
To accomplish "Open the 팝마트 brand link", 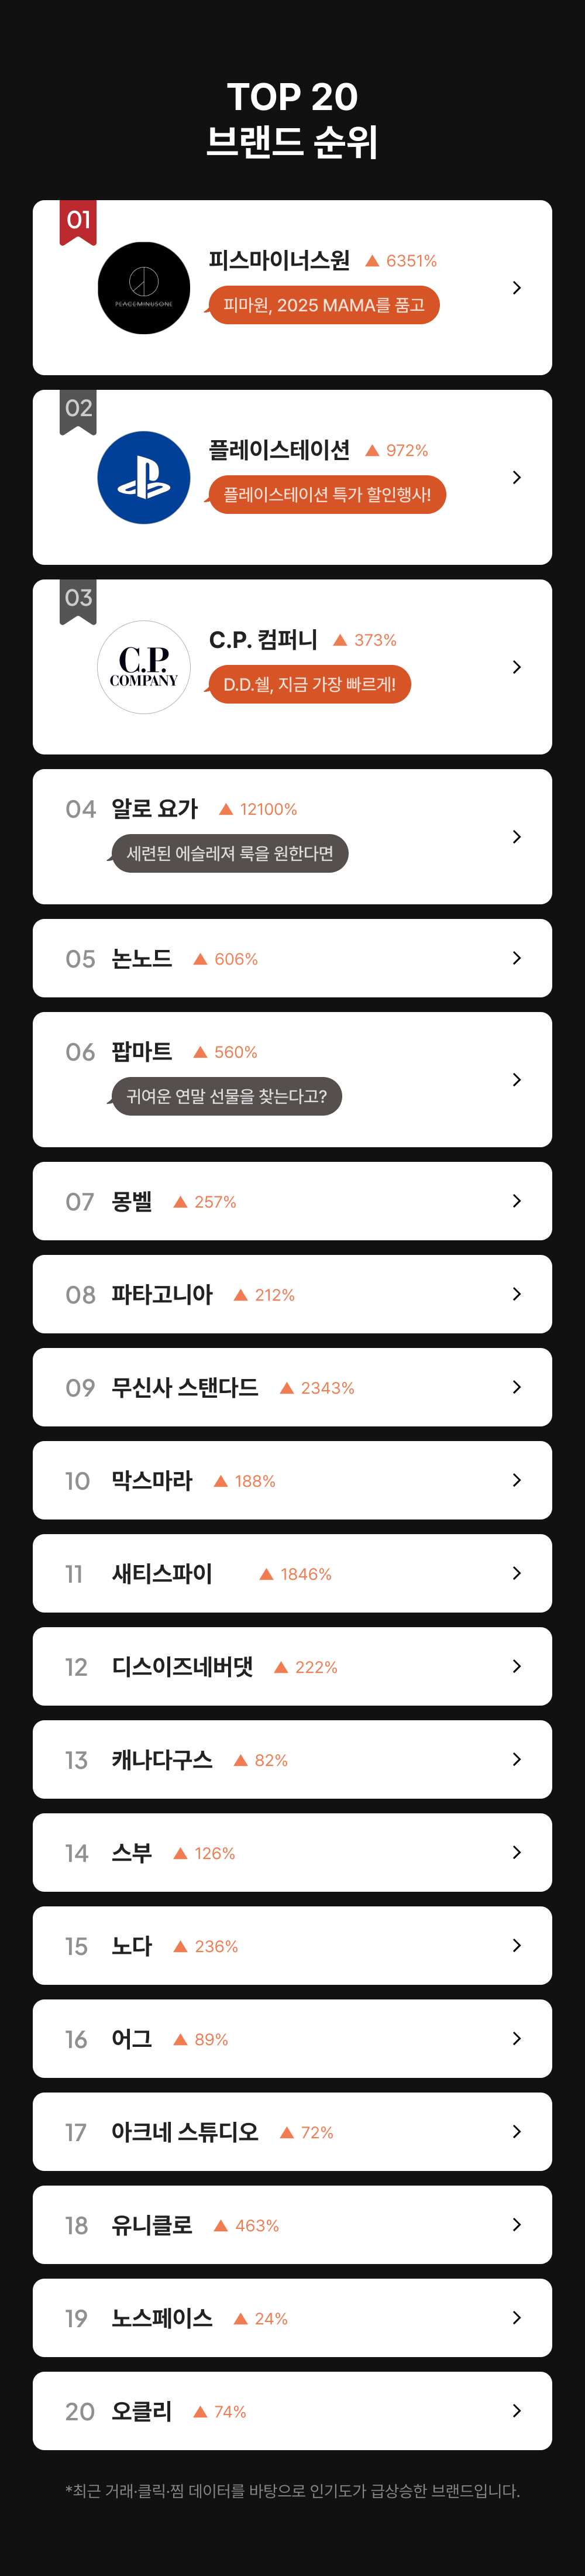I will coord(142,1052).
